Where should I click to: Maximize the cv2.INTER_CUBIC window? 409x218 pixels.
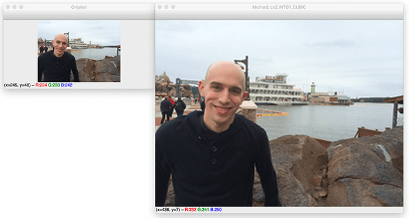point(173,7)
